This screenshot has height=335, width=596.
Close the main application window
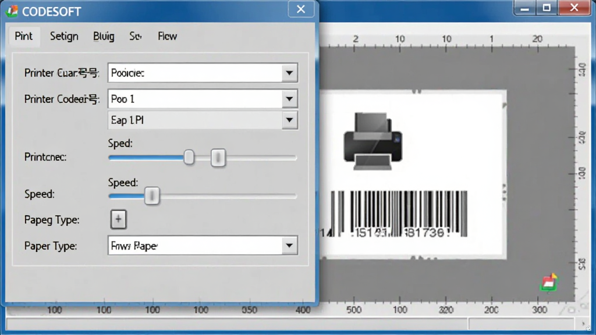click(x=574, y=8)
